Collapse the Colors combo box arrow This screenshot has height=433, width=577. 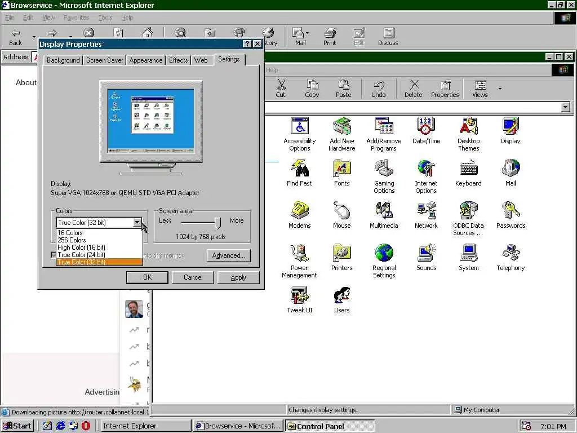click(x=137, y=222)
